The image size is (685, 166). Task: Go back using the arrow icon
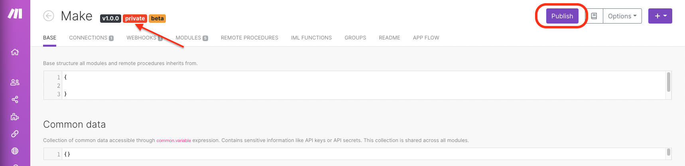point(49,16)
